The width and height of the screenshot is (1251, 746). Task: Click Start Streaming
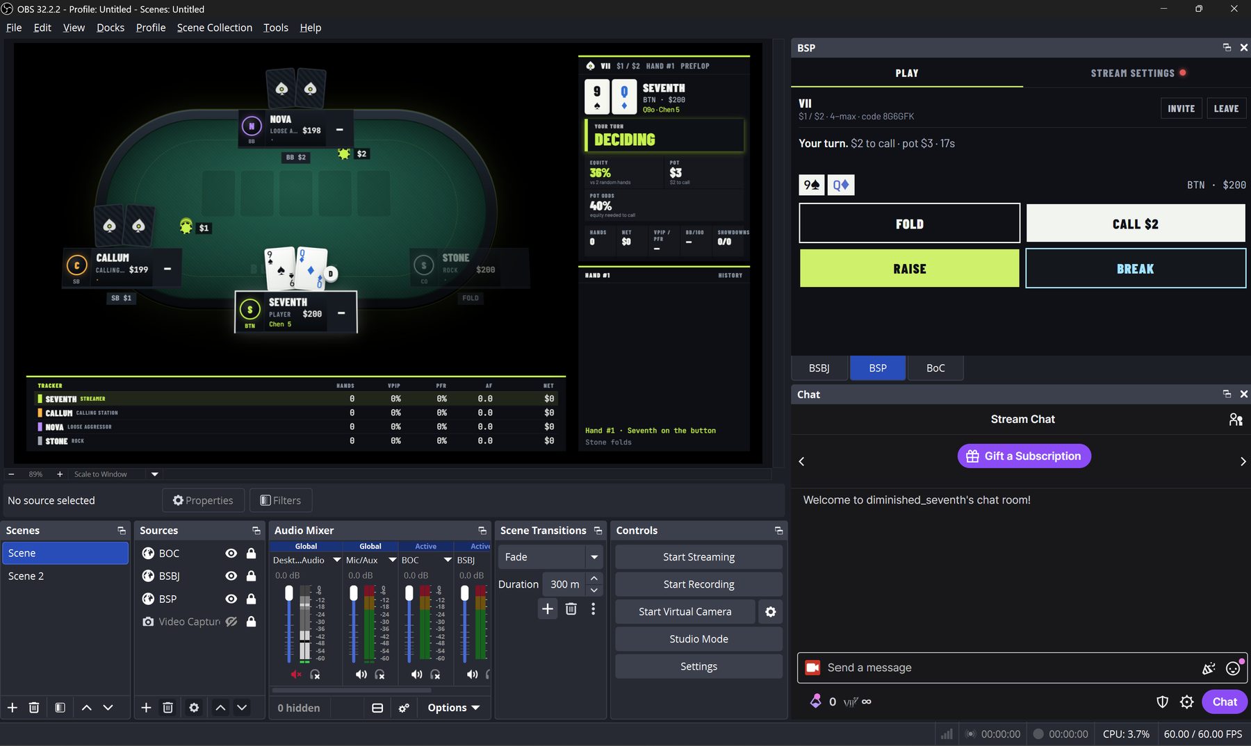click(699, 557)
